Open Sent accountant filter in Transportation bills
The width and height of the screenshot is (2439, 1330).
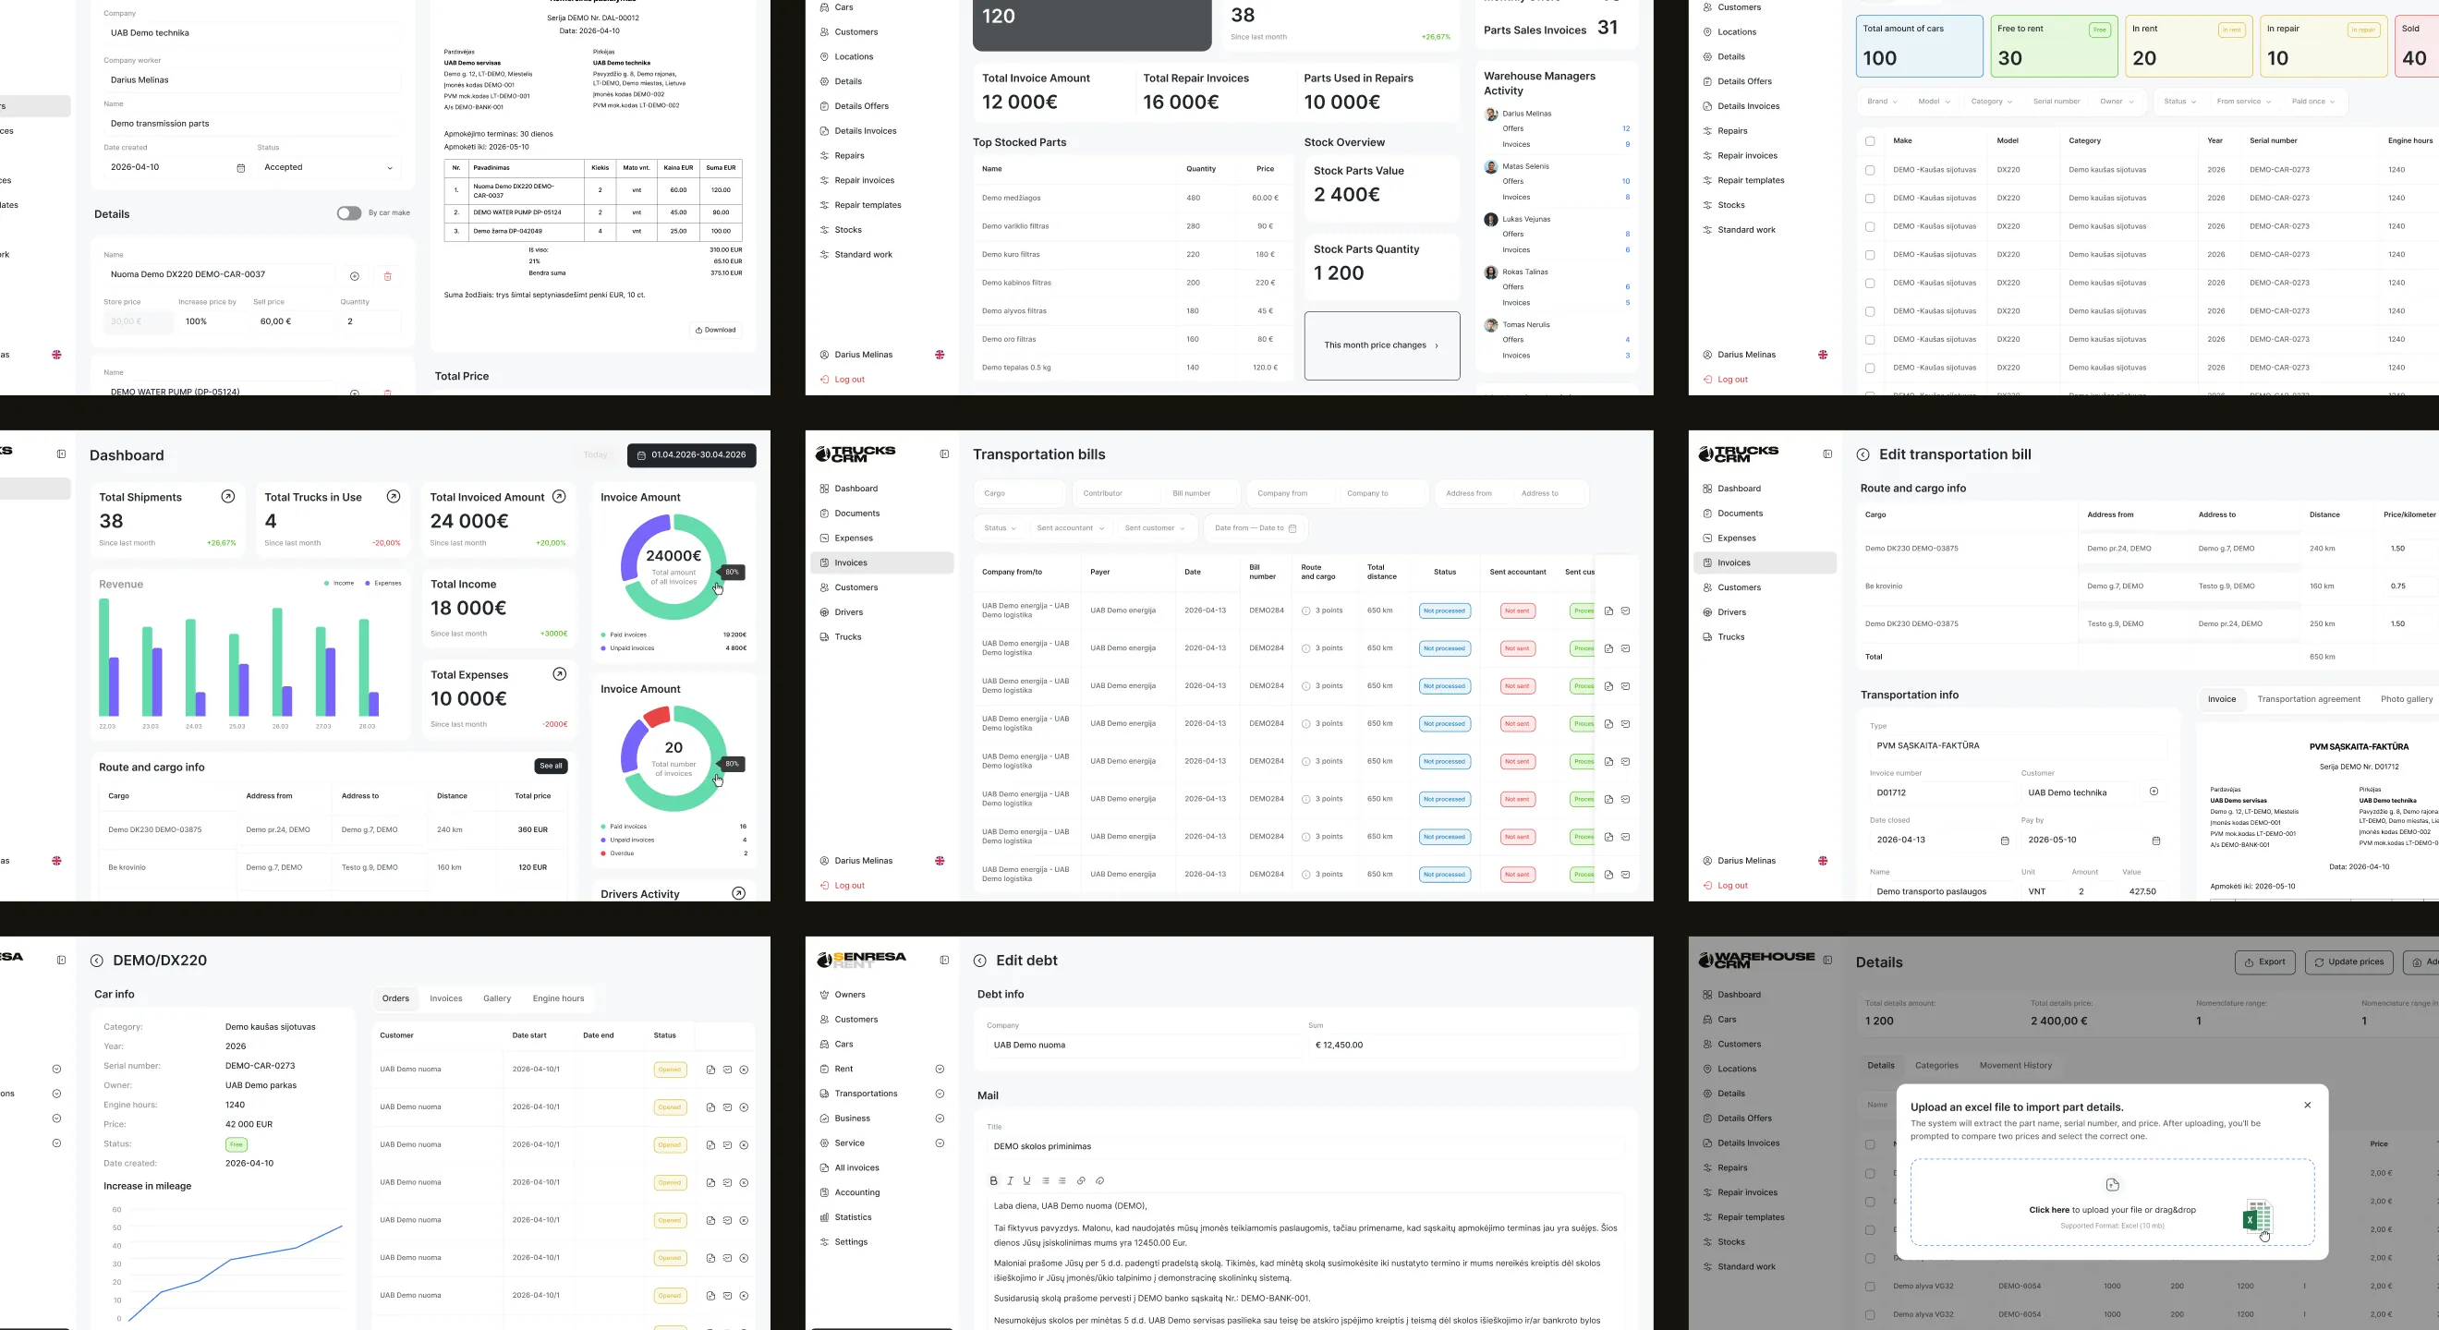[1071, 528]
